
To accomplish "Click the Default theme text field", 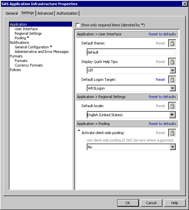I will 132,52.
